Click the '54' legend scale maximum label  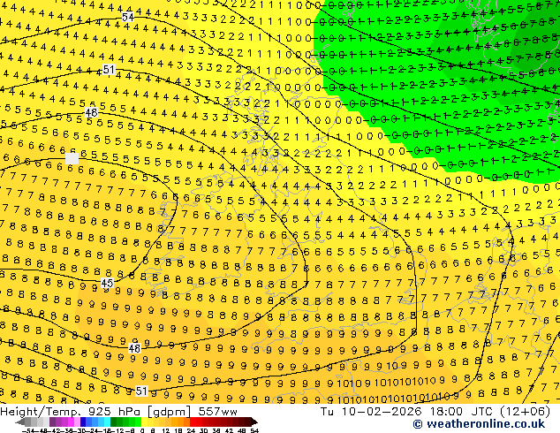pyautogui.click(x=254, y=431)
